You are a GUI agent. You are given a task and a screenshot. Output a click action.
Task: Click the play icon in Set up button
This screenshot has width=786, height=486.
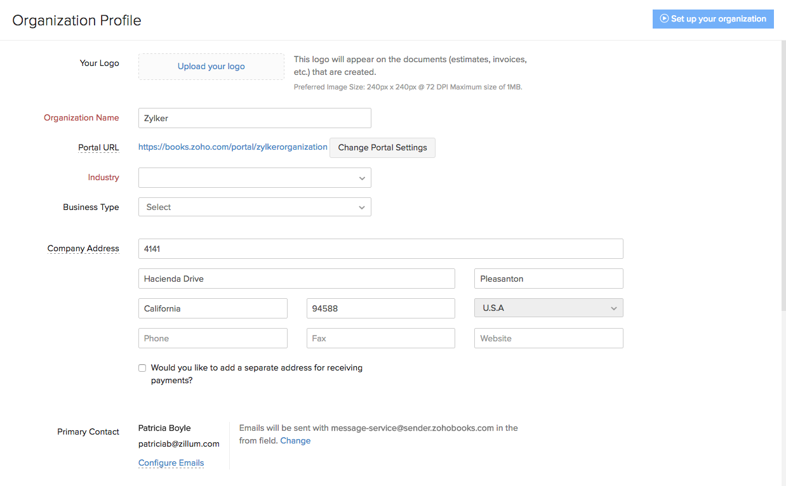(x=664, y=19)
